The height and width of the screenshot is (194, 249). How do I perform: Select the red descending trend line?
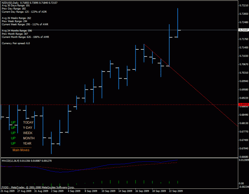coord(190,85)
